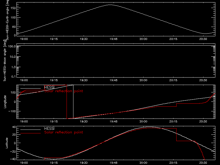
Task: Pick the 0 tick on the Longitude plot
Action: 15,102
